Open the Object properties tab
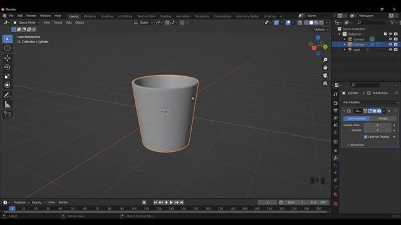The image size is (401, 225). point(336,151)
